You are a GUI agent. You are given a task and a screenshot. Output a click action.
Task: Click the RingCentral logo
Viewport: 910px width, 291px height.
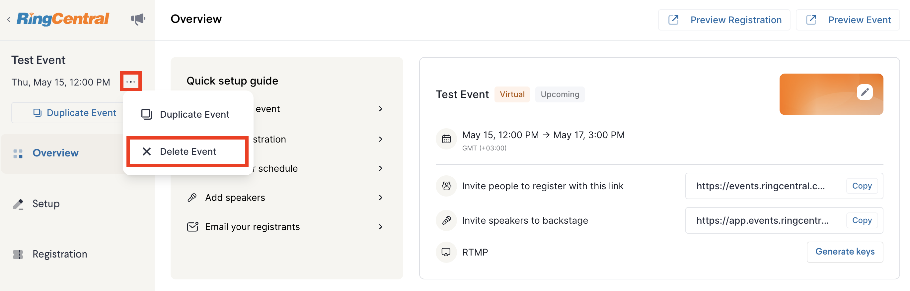(63, 19)
